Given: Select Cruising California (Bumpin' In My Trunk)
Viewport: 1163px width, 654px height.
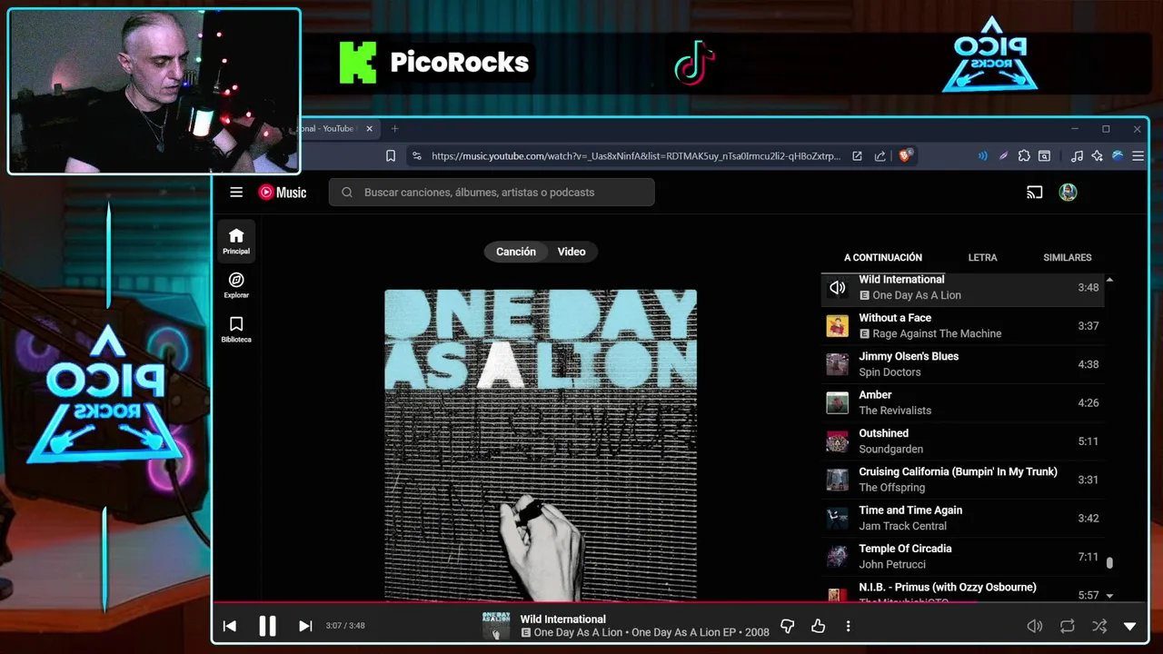Looking at the screenshot, I should coord(962,480).
